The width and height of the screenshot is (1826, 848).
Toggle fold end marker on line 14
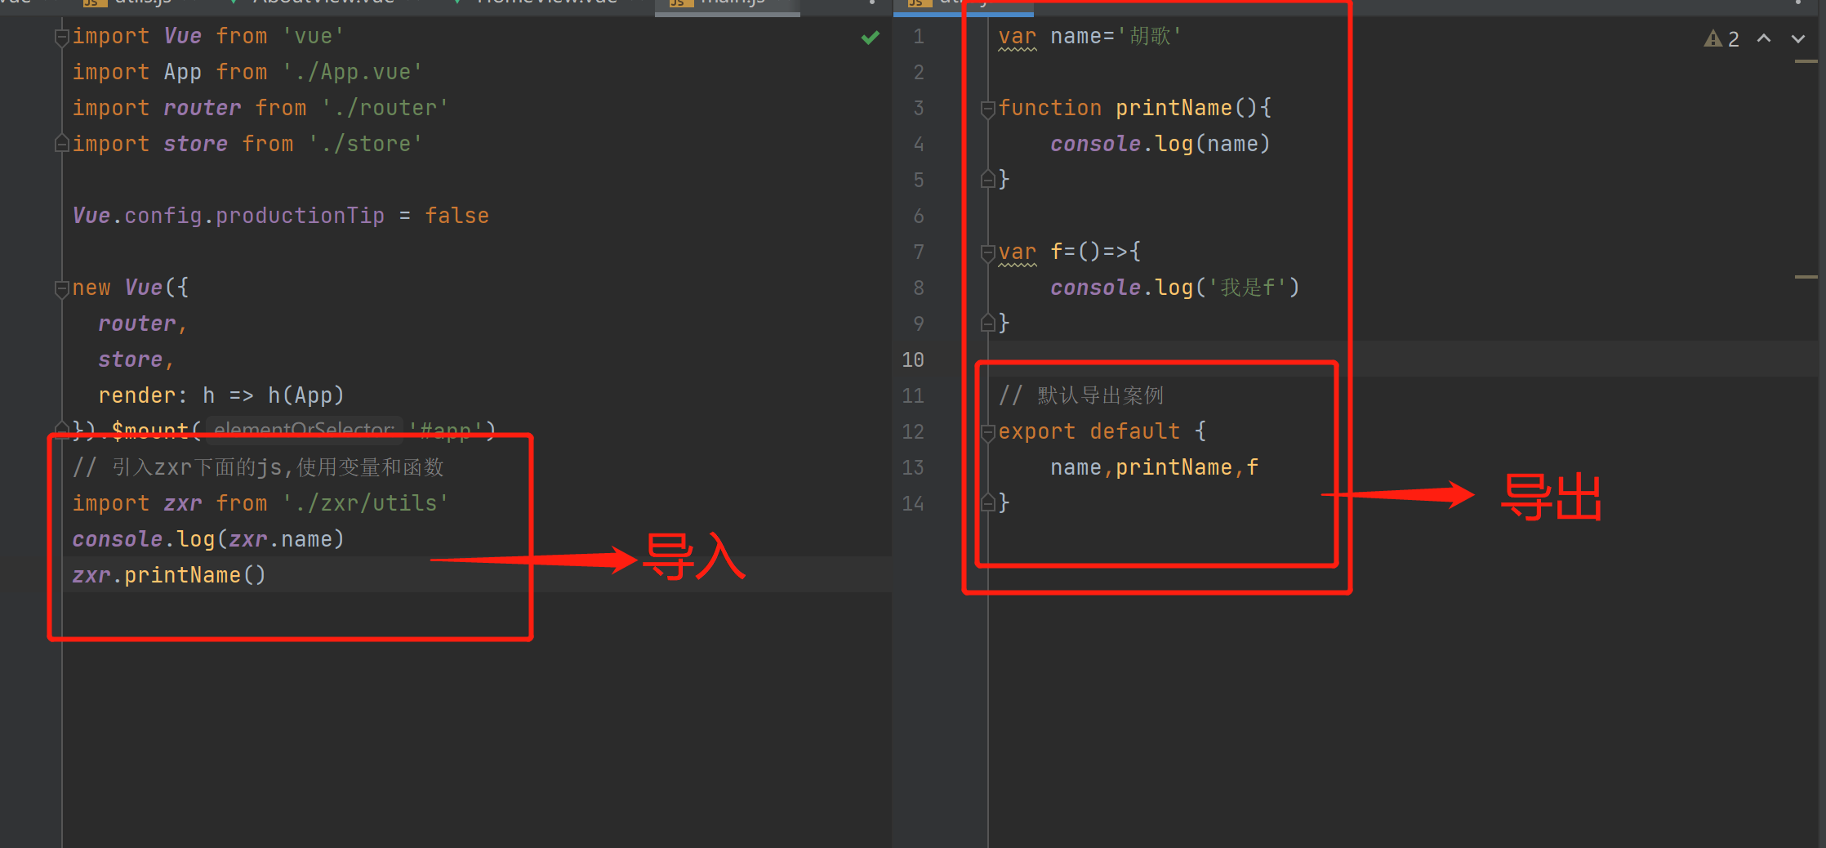(x=987, y=502)
